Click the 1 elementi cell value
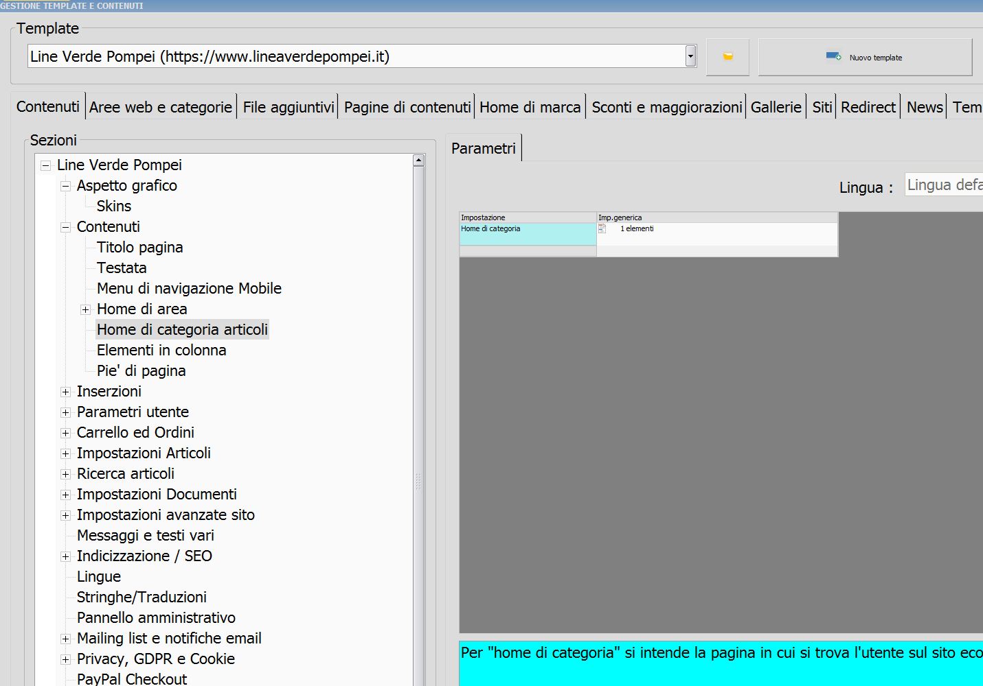The width and height of the screenshot is (983, 686). [637, 228]
